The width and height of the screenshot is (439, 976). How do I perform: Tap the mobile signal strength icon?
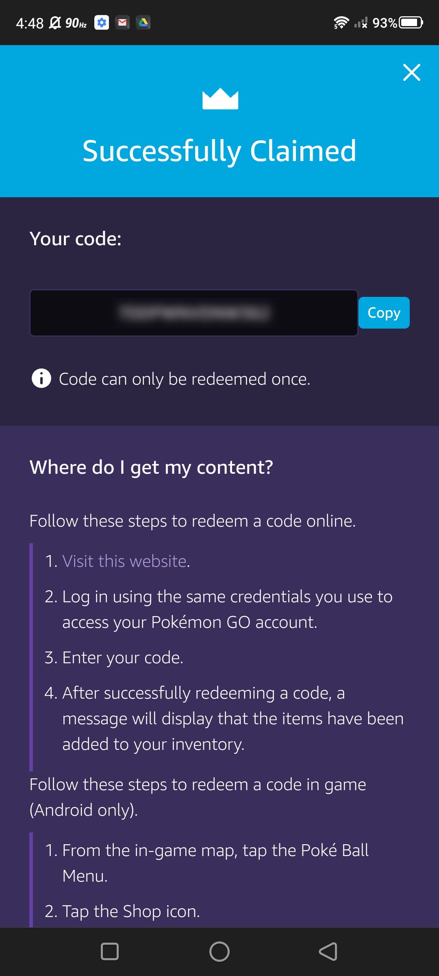pyautogui.click(x=361, y=23)
